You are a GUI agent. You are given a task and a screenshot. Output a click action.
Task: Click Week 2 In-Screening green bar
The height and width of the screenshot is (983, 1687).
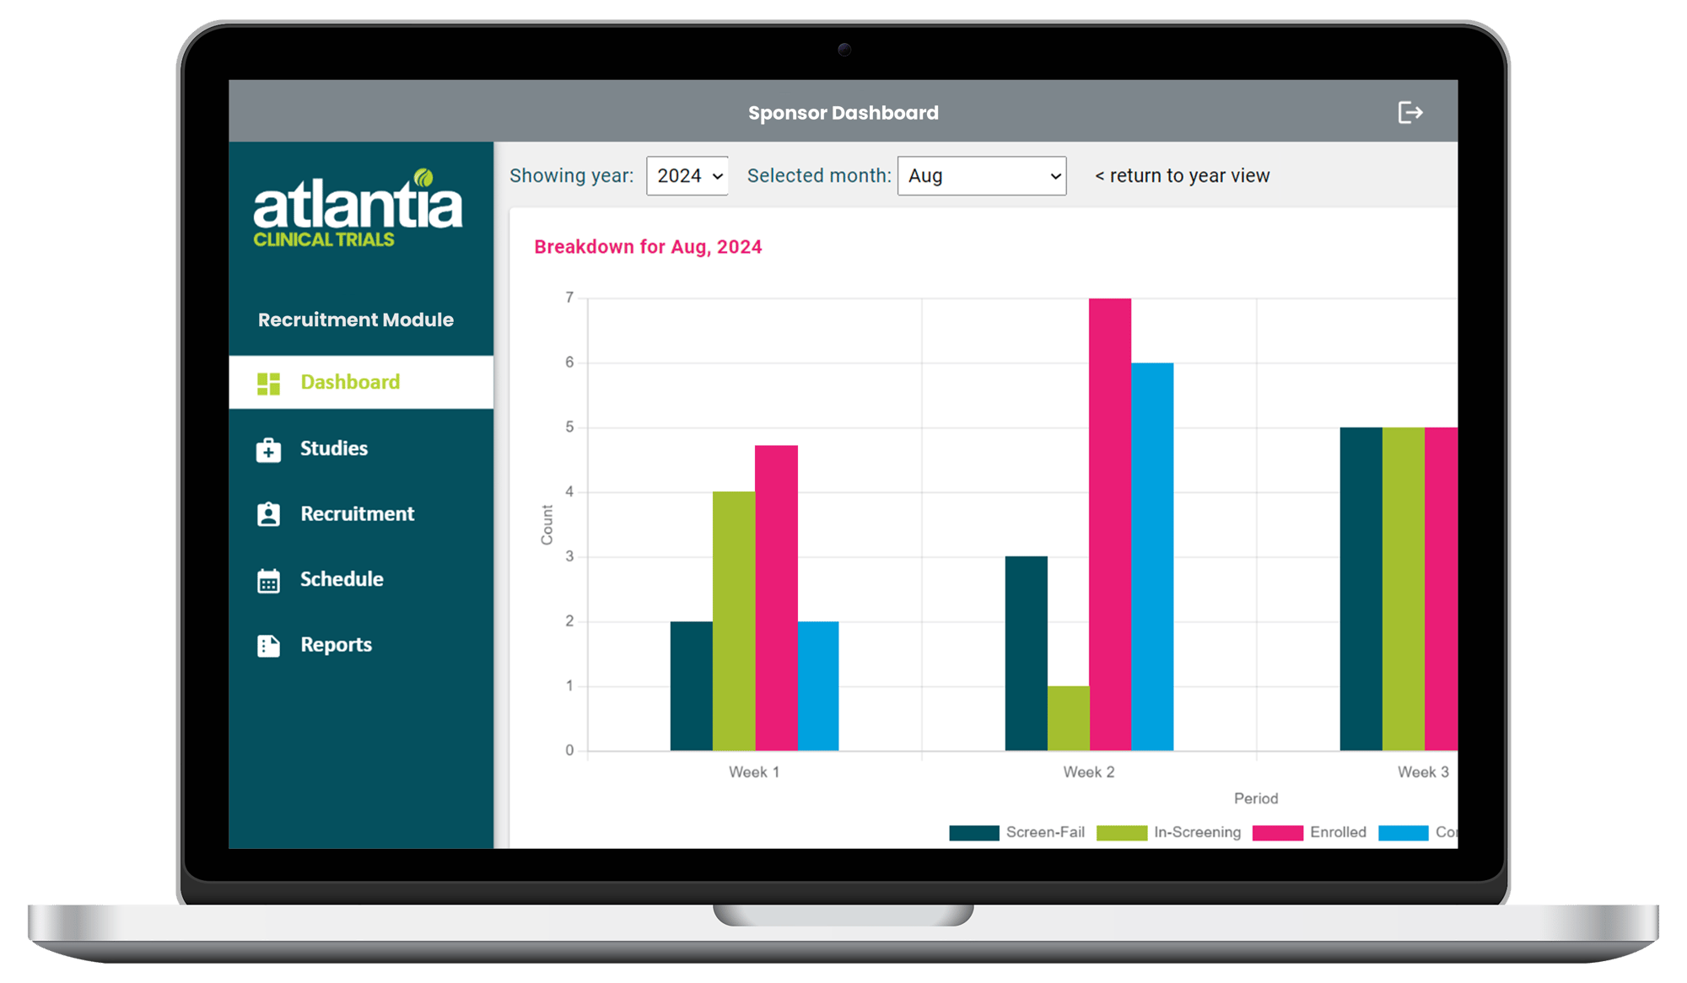point(1069,718)
